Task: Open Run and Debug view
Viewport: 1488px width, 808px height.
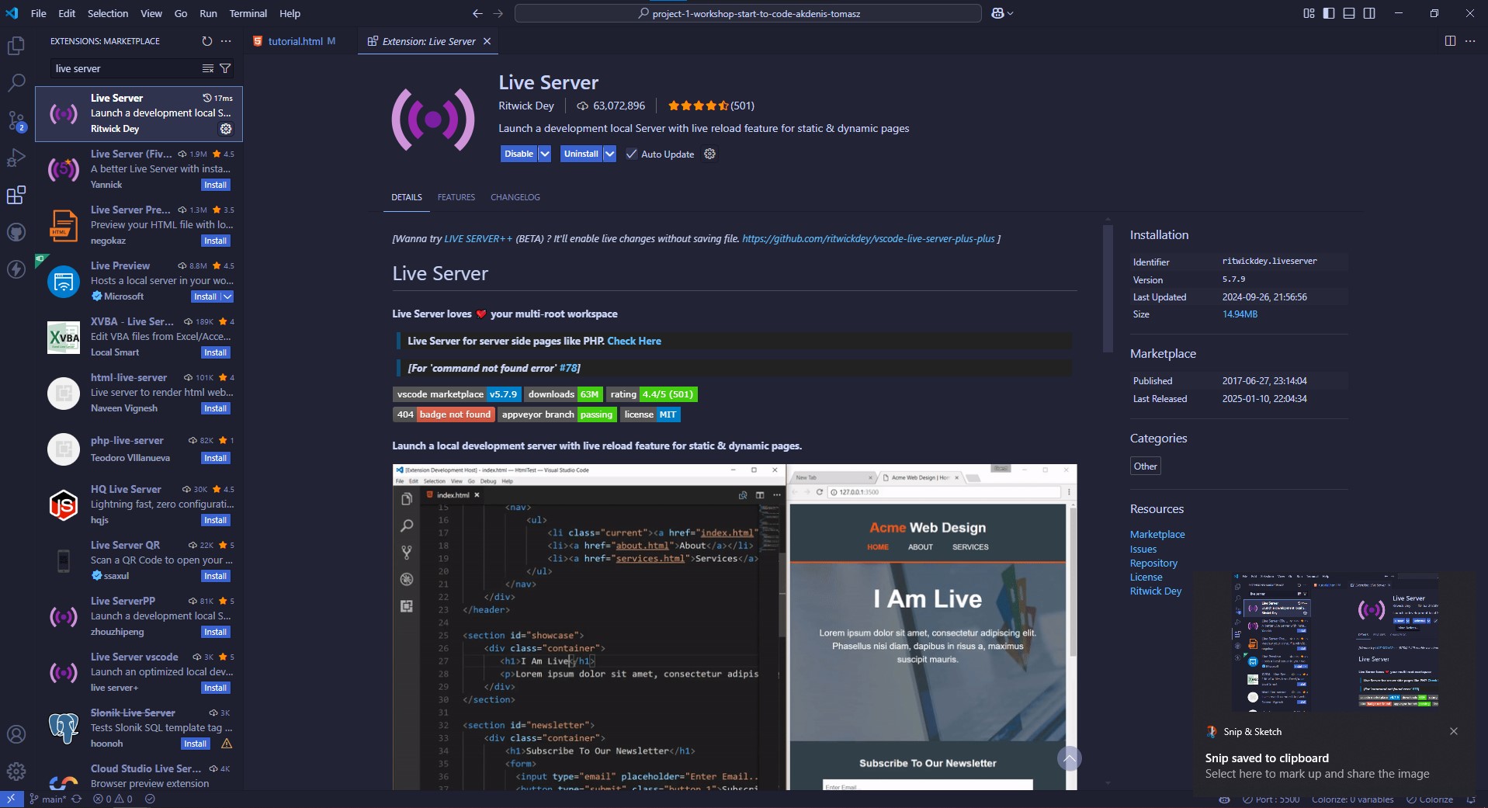Action: 16,158
